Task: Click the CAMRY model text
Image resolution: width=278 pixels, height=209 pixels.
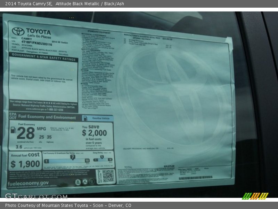Action: 26,39
